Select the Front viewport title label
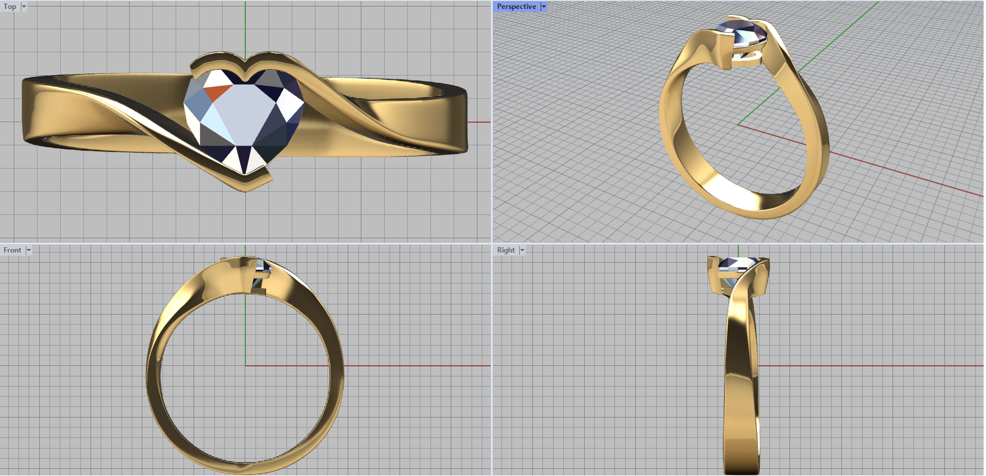986x476 pixels. tap(12, 250)
